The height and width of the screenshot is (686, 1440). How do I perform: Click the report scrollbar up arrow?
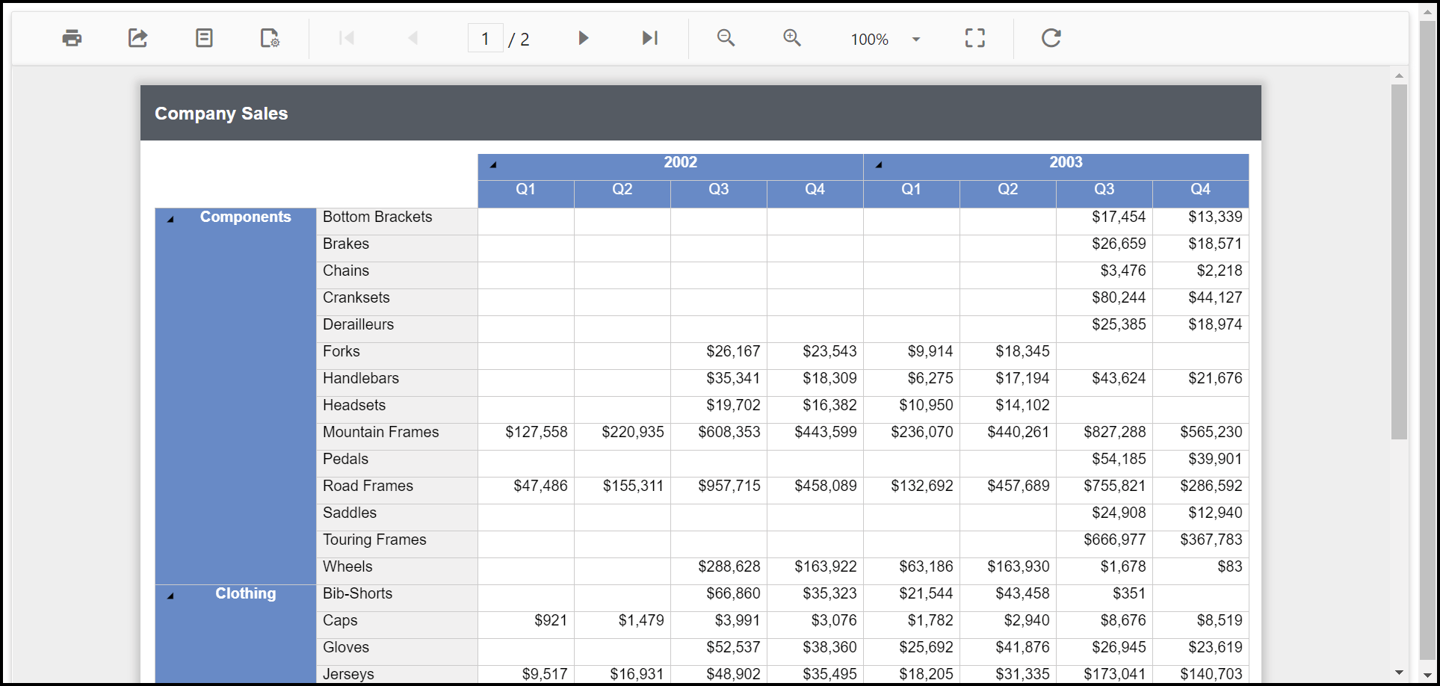pos(1399,75)
